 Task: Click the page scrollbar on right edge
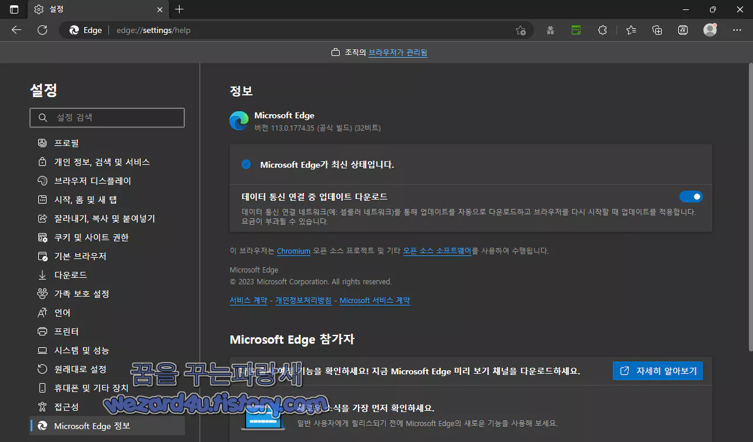click(750, 206)
